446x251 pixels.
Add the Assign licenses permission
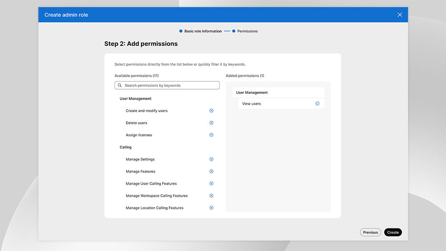pos(211,135)
